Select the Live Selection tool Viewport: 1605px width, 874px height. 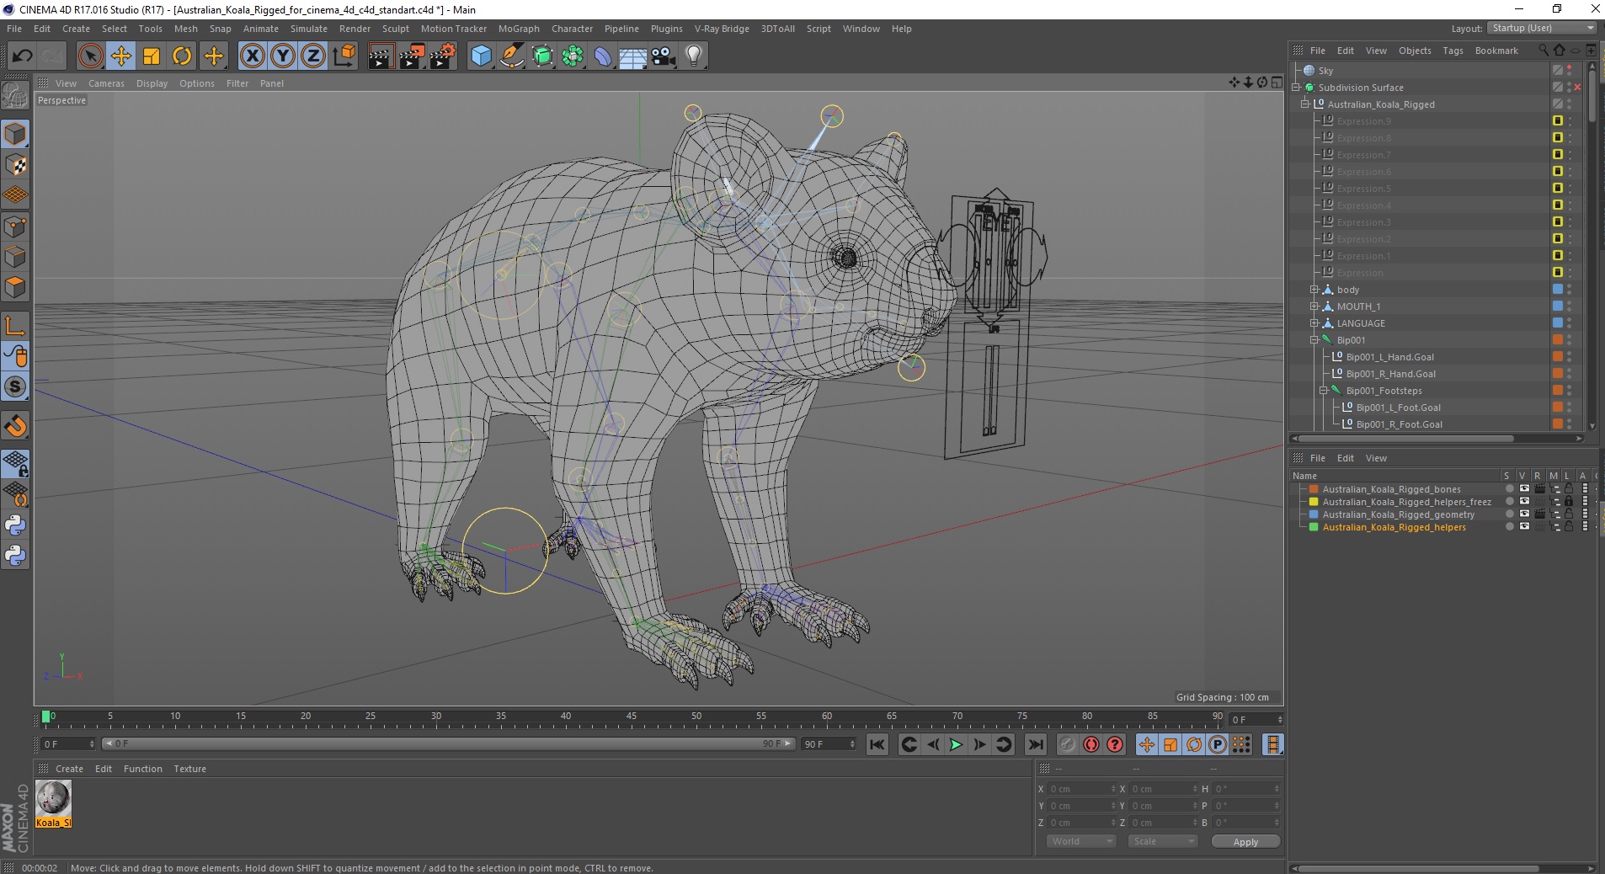click(x=90, y=56)
